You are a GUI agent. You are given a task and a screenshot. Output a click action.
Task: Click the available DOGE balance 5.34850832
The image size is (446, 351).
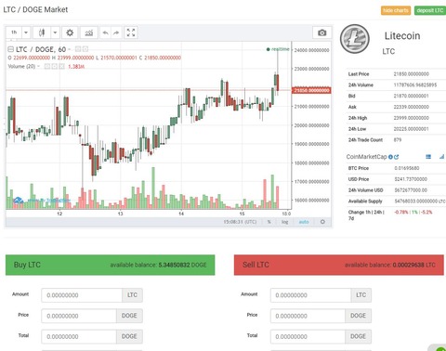click(174, 265)
